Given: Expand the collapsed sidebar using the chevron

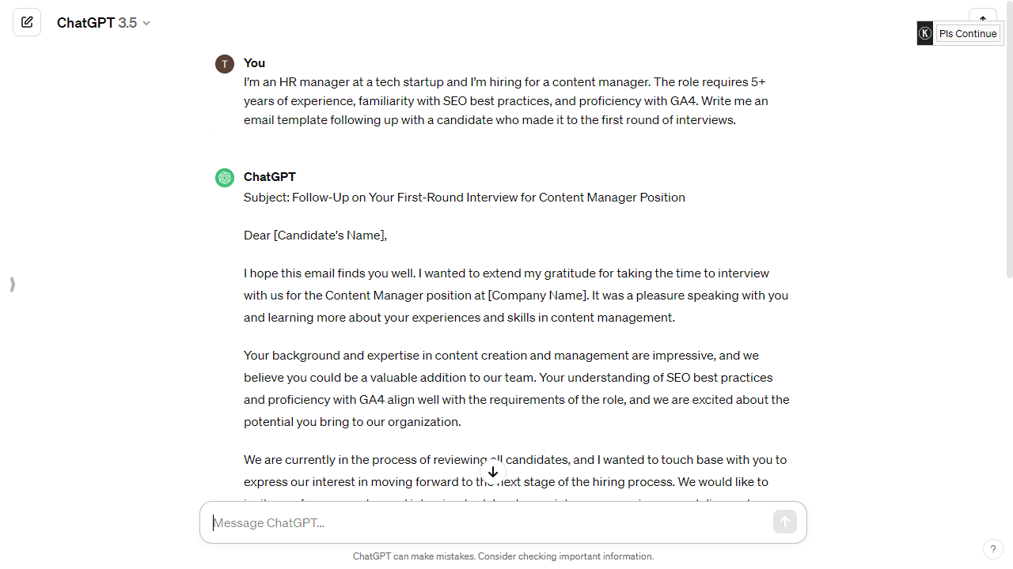Looking at the screenshot, I should tap(12, 284).
